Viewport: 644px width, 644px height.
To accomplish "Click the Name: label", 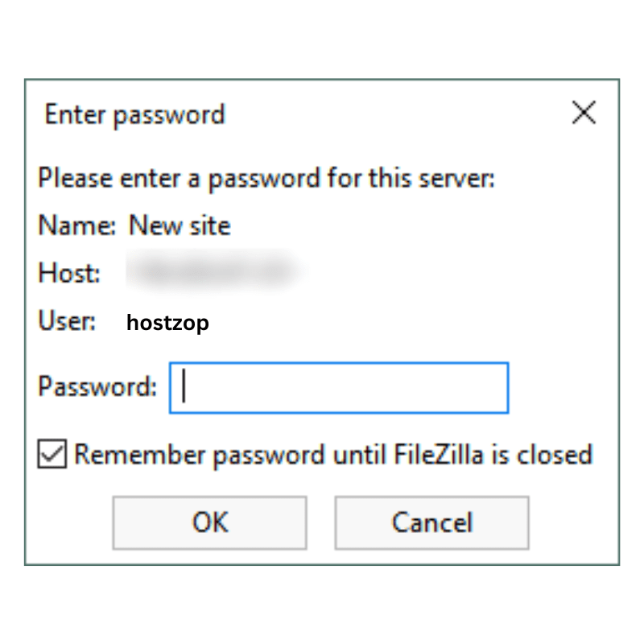I will coord(76,225).
